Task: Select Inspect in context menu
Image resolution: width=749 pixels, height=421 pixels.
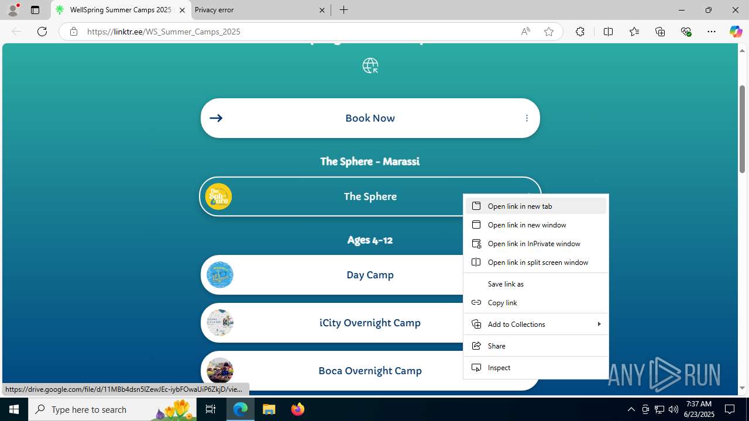Action: pos(536,367)
